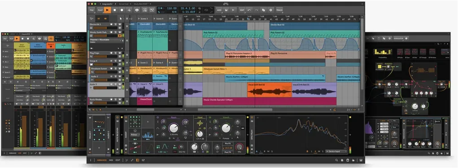Open the FILE menu
The image size is (458, 168).
pyautogui.click(x=92, y=10)
